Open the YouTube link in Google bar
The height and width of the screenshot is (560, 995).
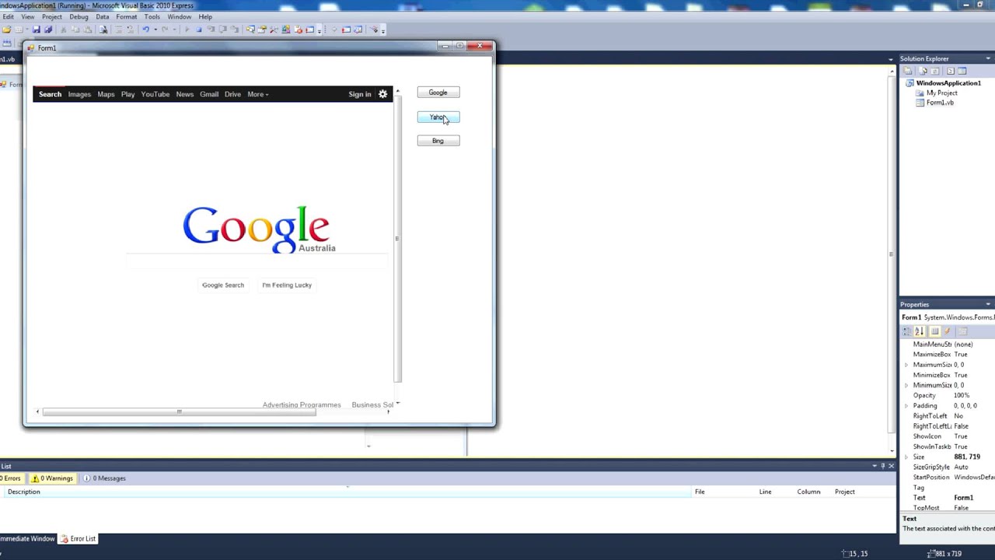click(x=155, y=94)
